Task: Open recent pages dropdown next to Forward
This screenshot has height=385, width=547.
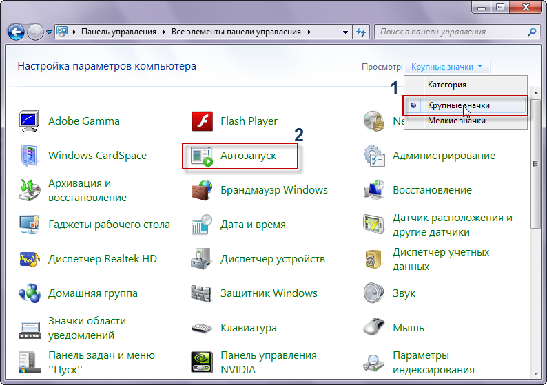Action: (49, 32)
